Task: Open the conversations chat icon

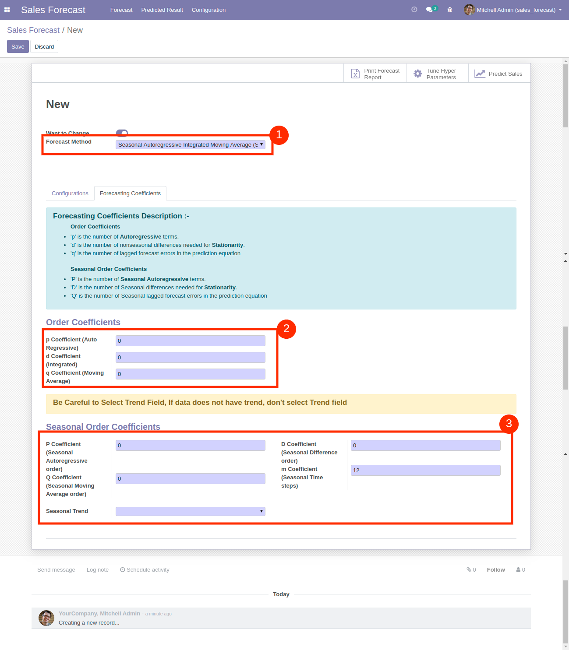Action: click(430, 10)
